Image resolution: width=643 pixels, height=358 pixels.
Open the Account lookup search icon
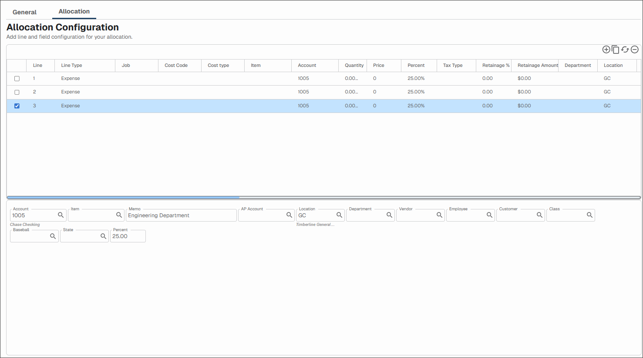click(x=61, y=215)
